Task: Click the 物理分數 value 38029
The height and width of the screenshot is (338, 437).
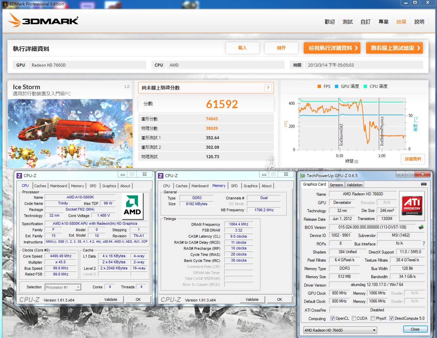Action: (x=212, y=128)
